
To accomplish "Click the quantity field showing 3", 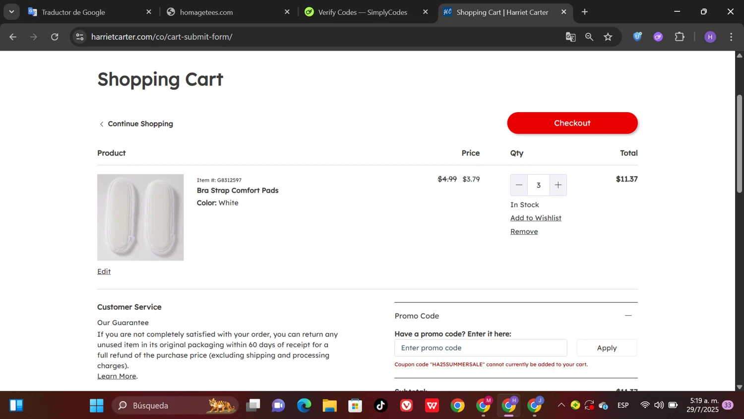I will 538,185.
